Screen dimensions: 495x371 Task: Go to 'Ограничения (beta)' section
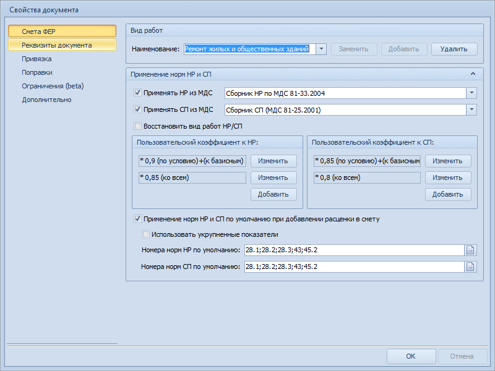tap(53, 86)
